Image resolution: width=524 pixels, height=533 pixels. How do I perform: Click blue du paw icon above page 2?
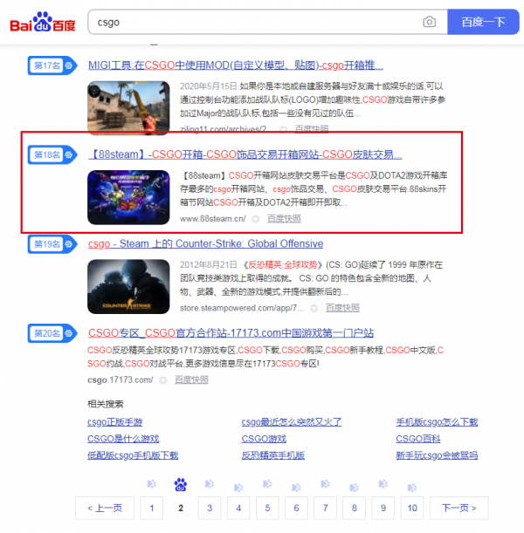[x=181, y=485]
